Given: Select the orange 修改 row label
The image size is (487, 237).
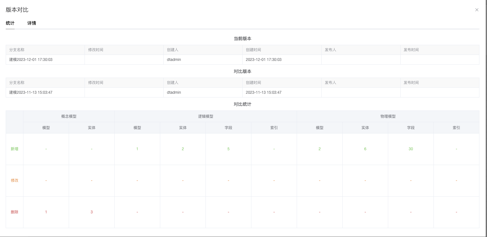Looking at the screenshot, I should tap(15, 181).
